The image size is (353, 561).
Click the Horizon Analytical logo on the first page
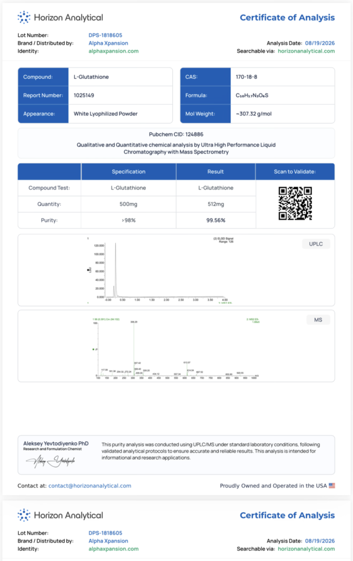pos(60,17)
